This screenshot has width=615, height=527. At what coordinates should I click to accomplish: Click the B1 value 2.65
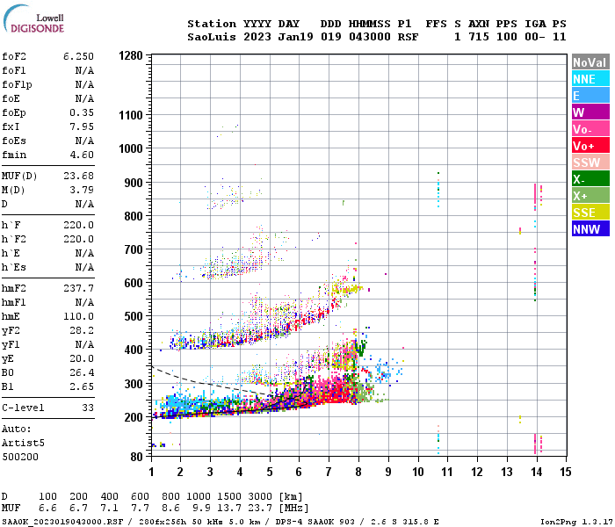(x=82, y=386)
